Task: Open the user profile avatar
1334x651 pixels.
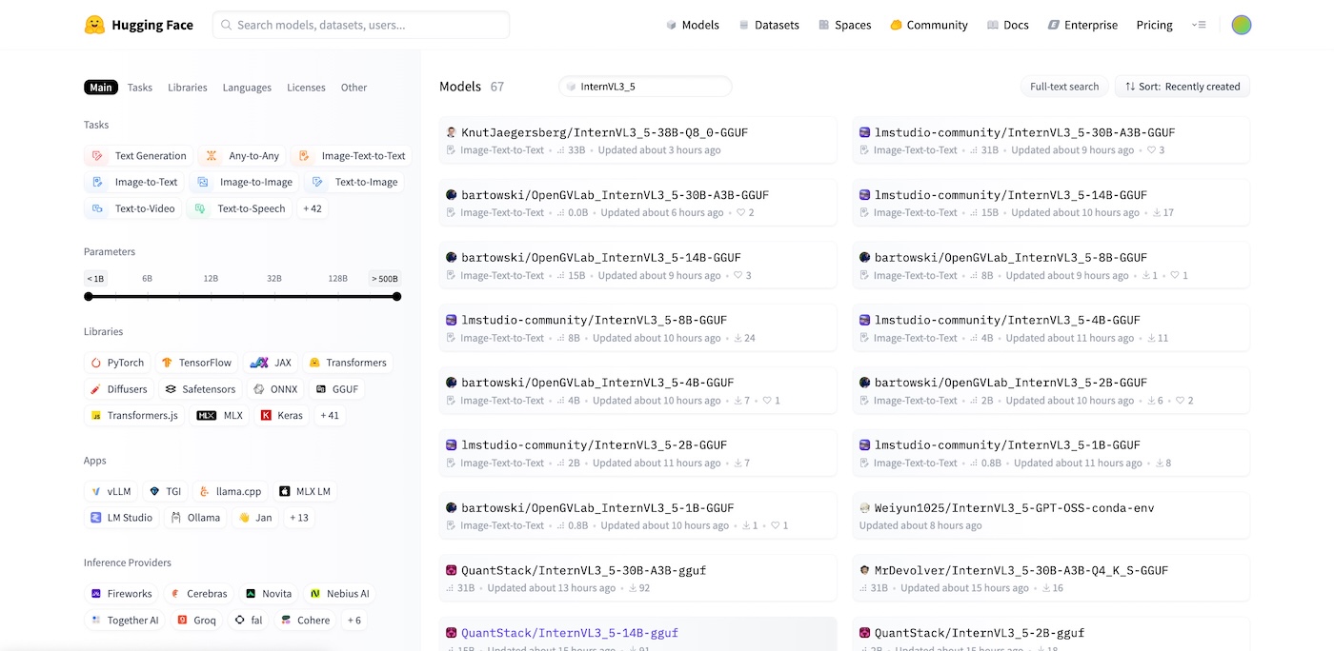Action: click(x=1241, y=25)
